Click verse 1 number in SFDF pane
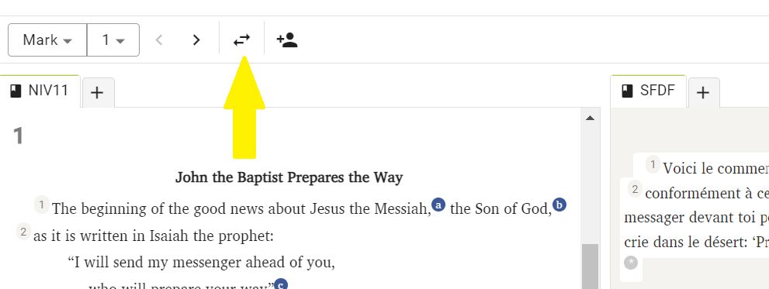 pyautogui.click(x=653, y=164)
